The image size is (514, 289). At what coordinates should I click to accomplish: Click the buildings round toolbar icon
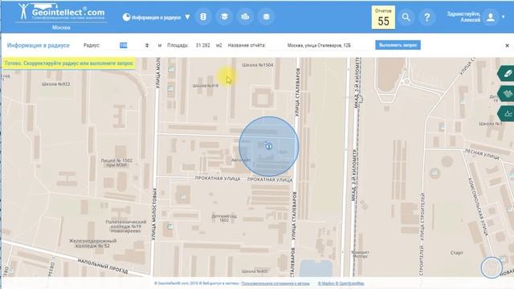tap(245, 17)
